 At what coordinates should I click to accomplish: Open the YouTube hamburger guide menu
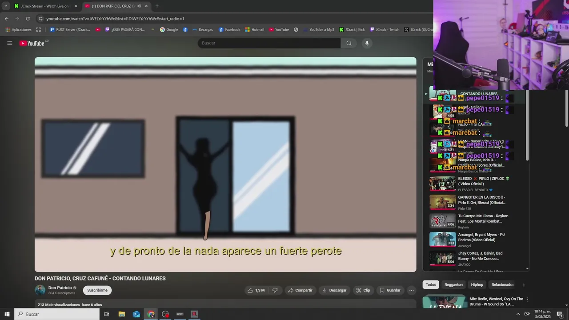(x=9, y=43)
